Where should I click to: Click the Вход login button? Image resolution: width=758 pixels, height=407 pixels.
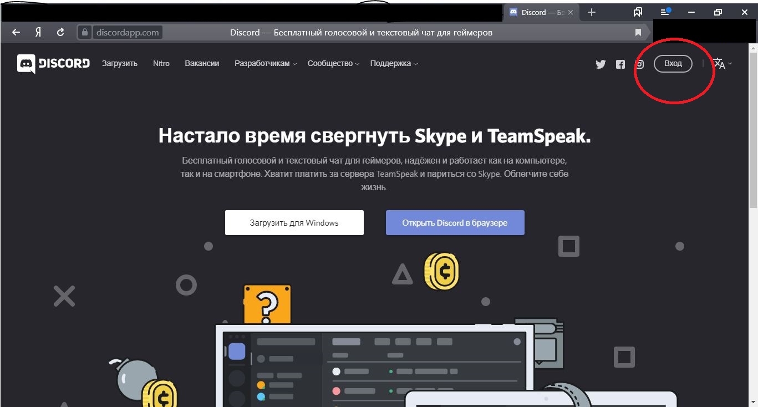tap(673, 63)
